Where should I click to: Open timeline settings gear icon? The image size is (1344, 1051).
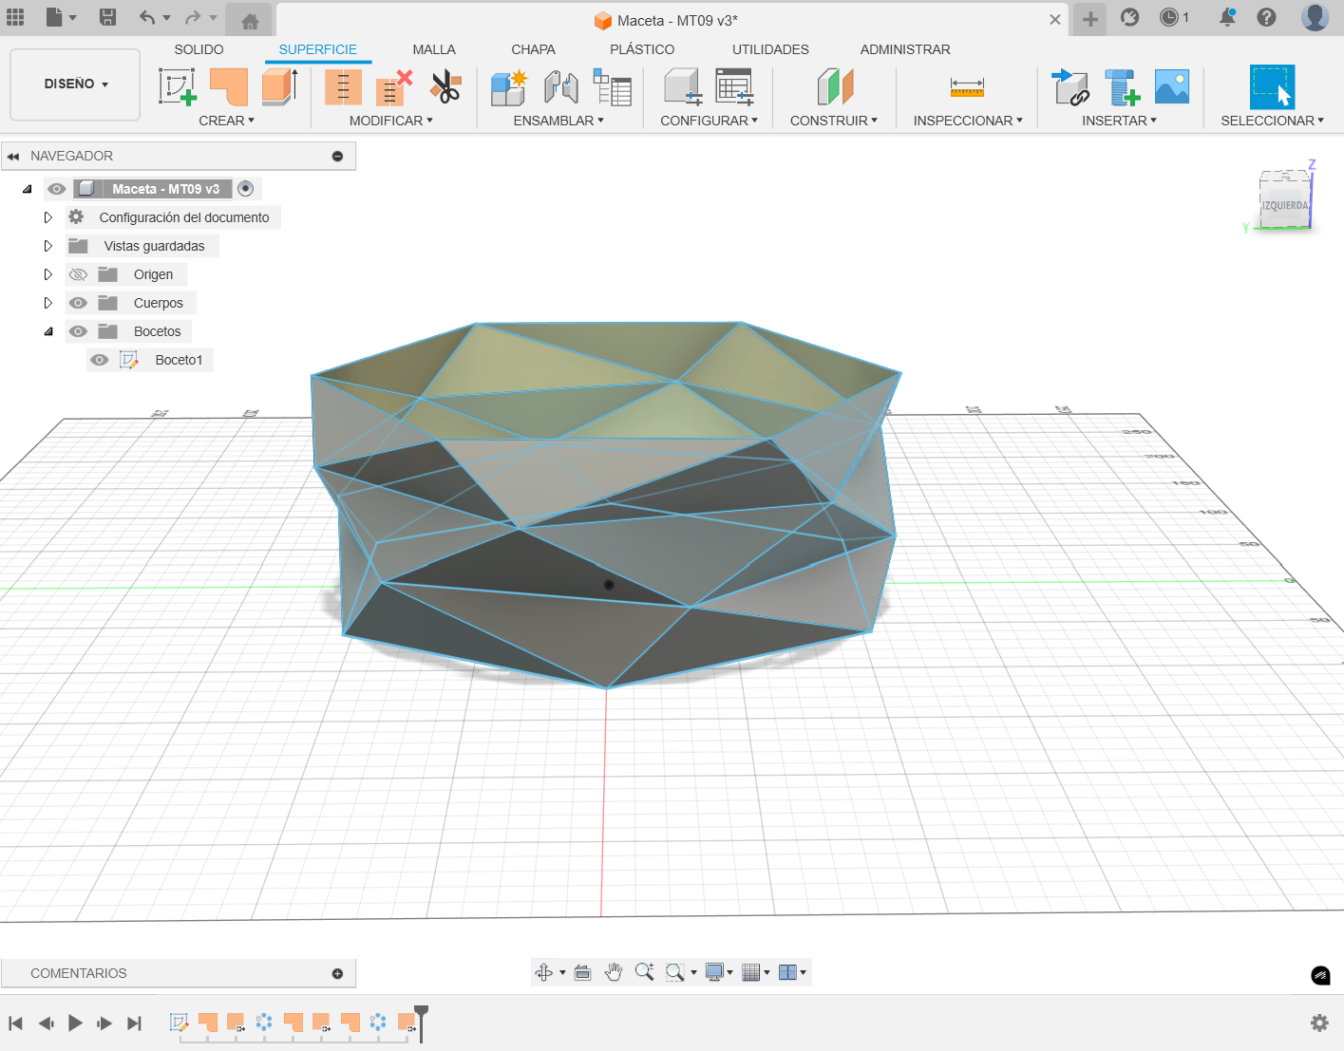click(1319, 1023)
